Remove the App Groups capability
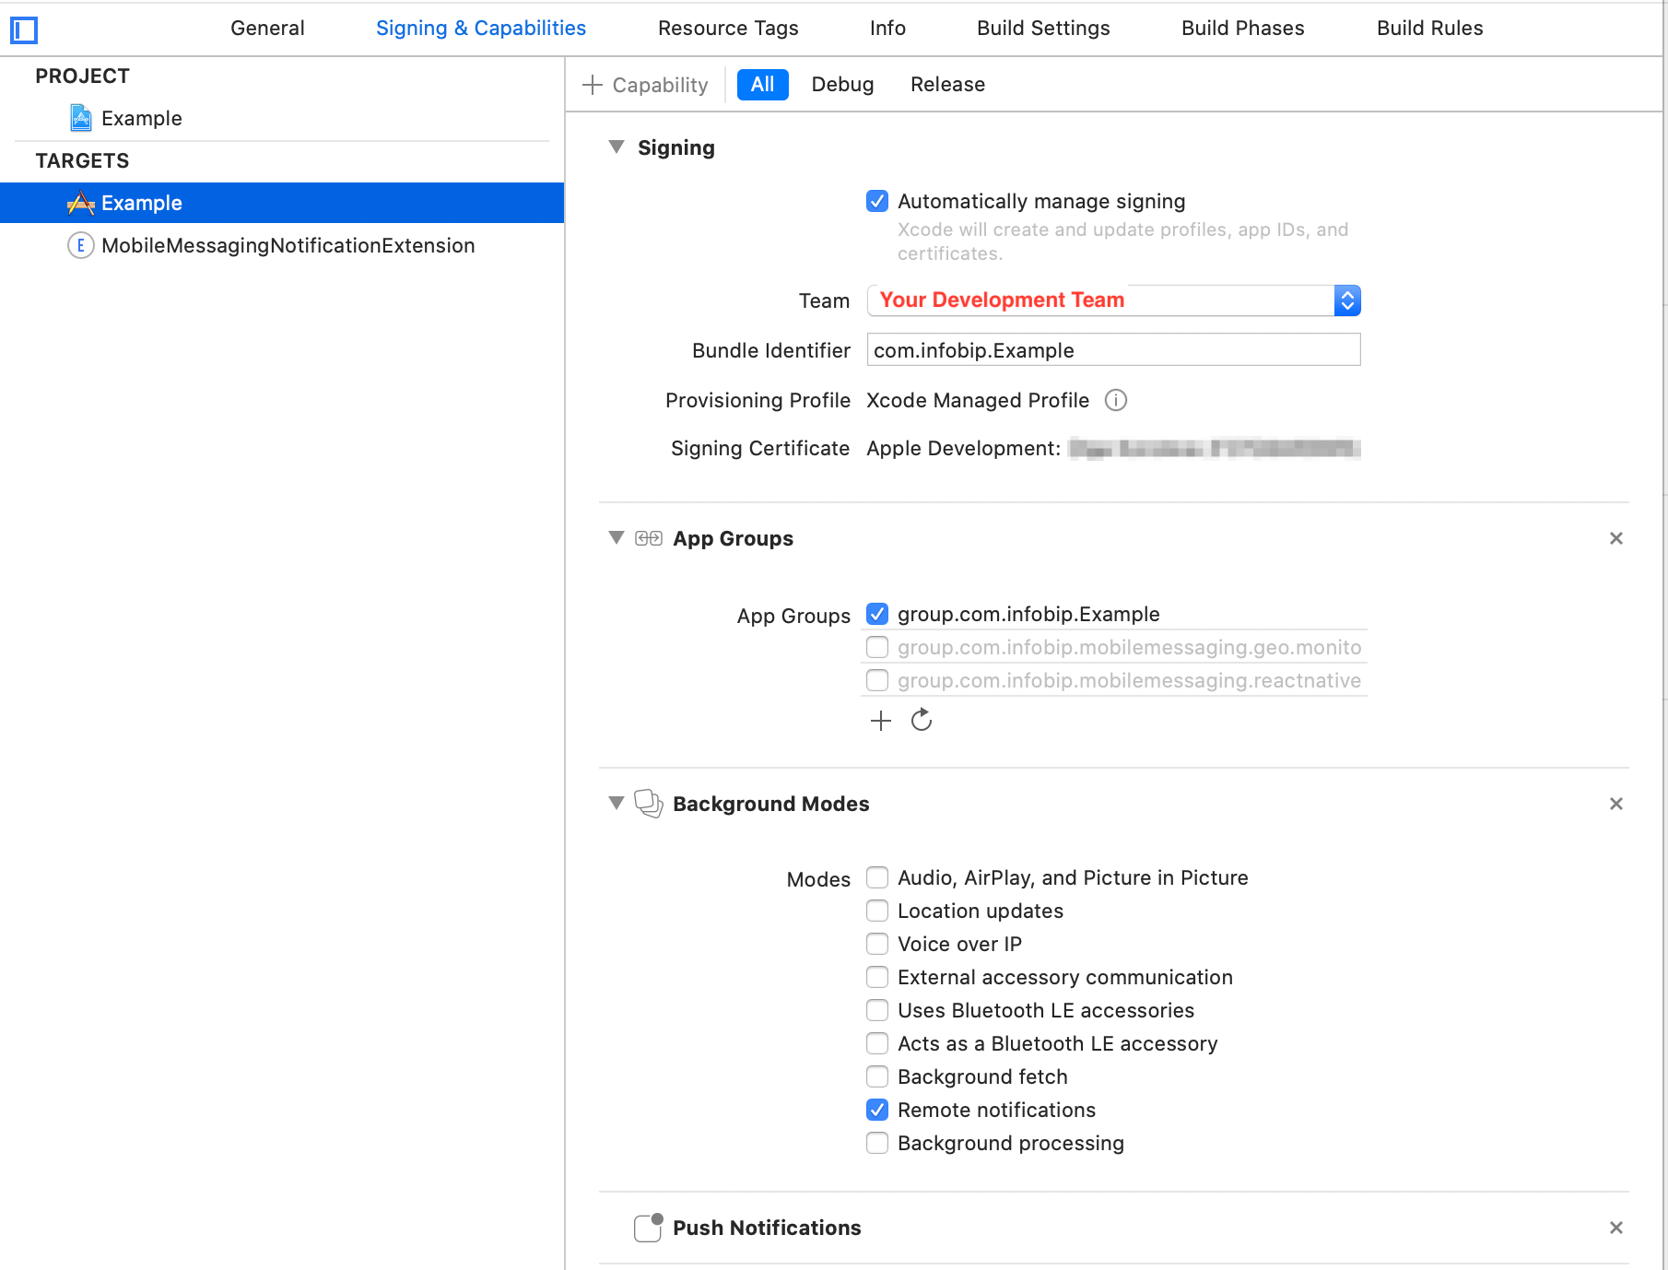 tap(1615, 537)
